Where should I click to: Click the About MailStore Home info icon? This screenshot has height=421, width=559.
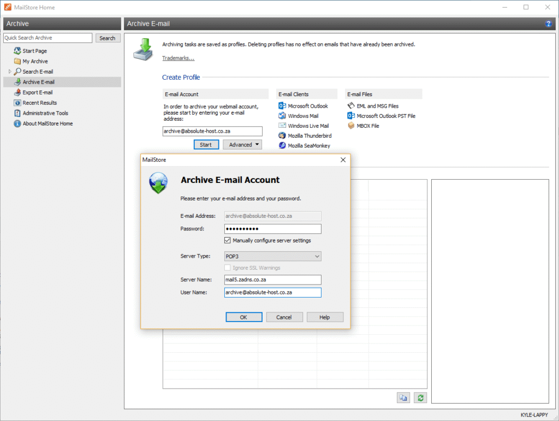point(17,123)
